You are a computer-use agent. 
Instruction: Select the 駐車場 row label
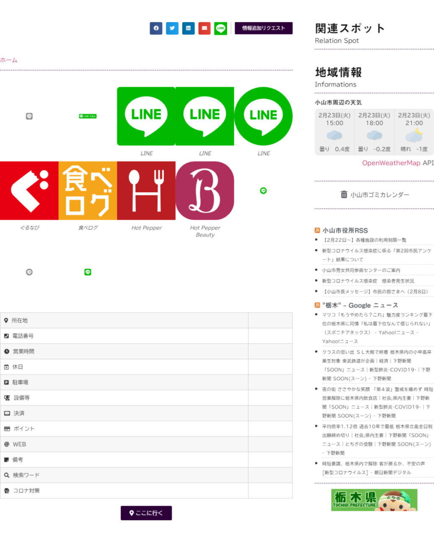[x=20, y=383]
